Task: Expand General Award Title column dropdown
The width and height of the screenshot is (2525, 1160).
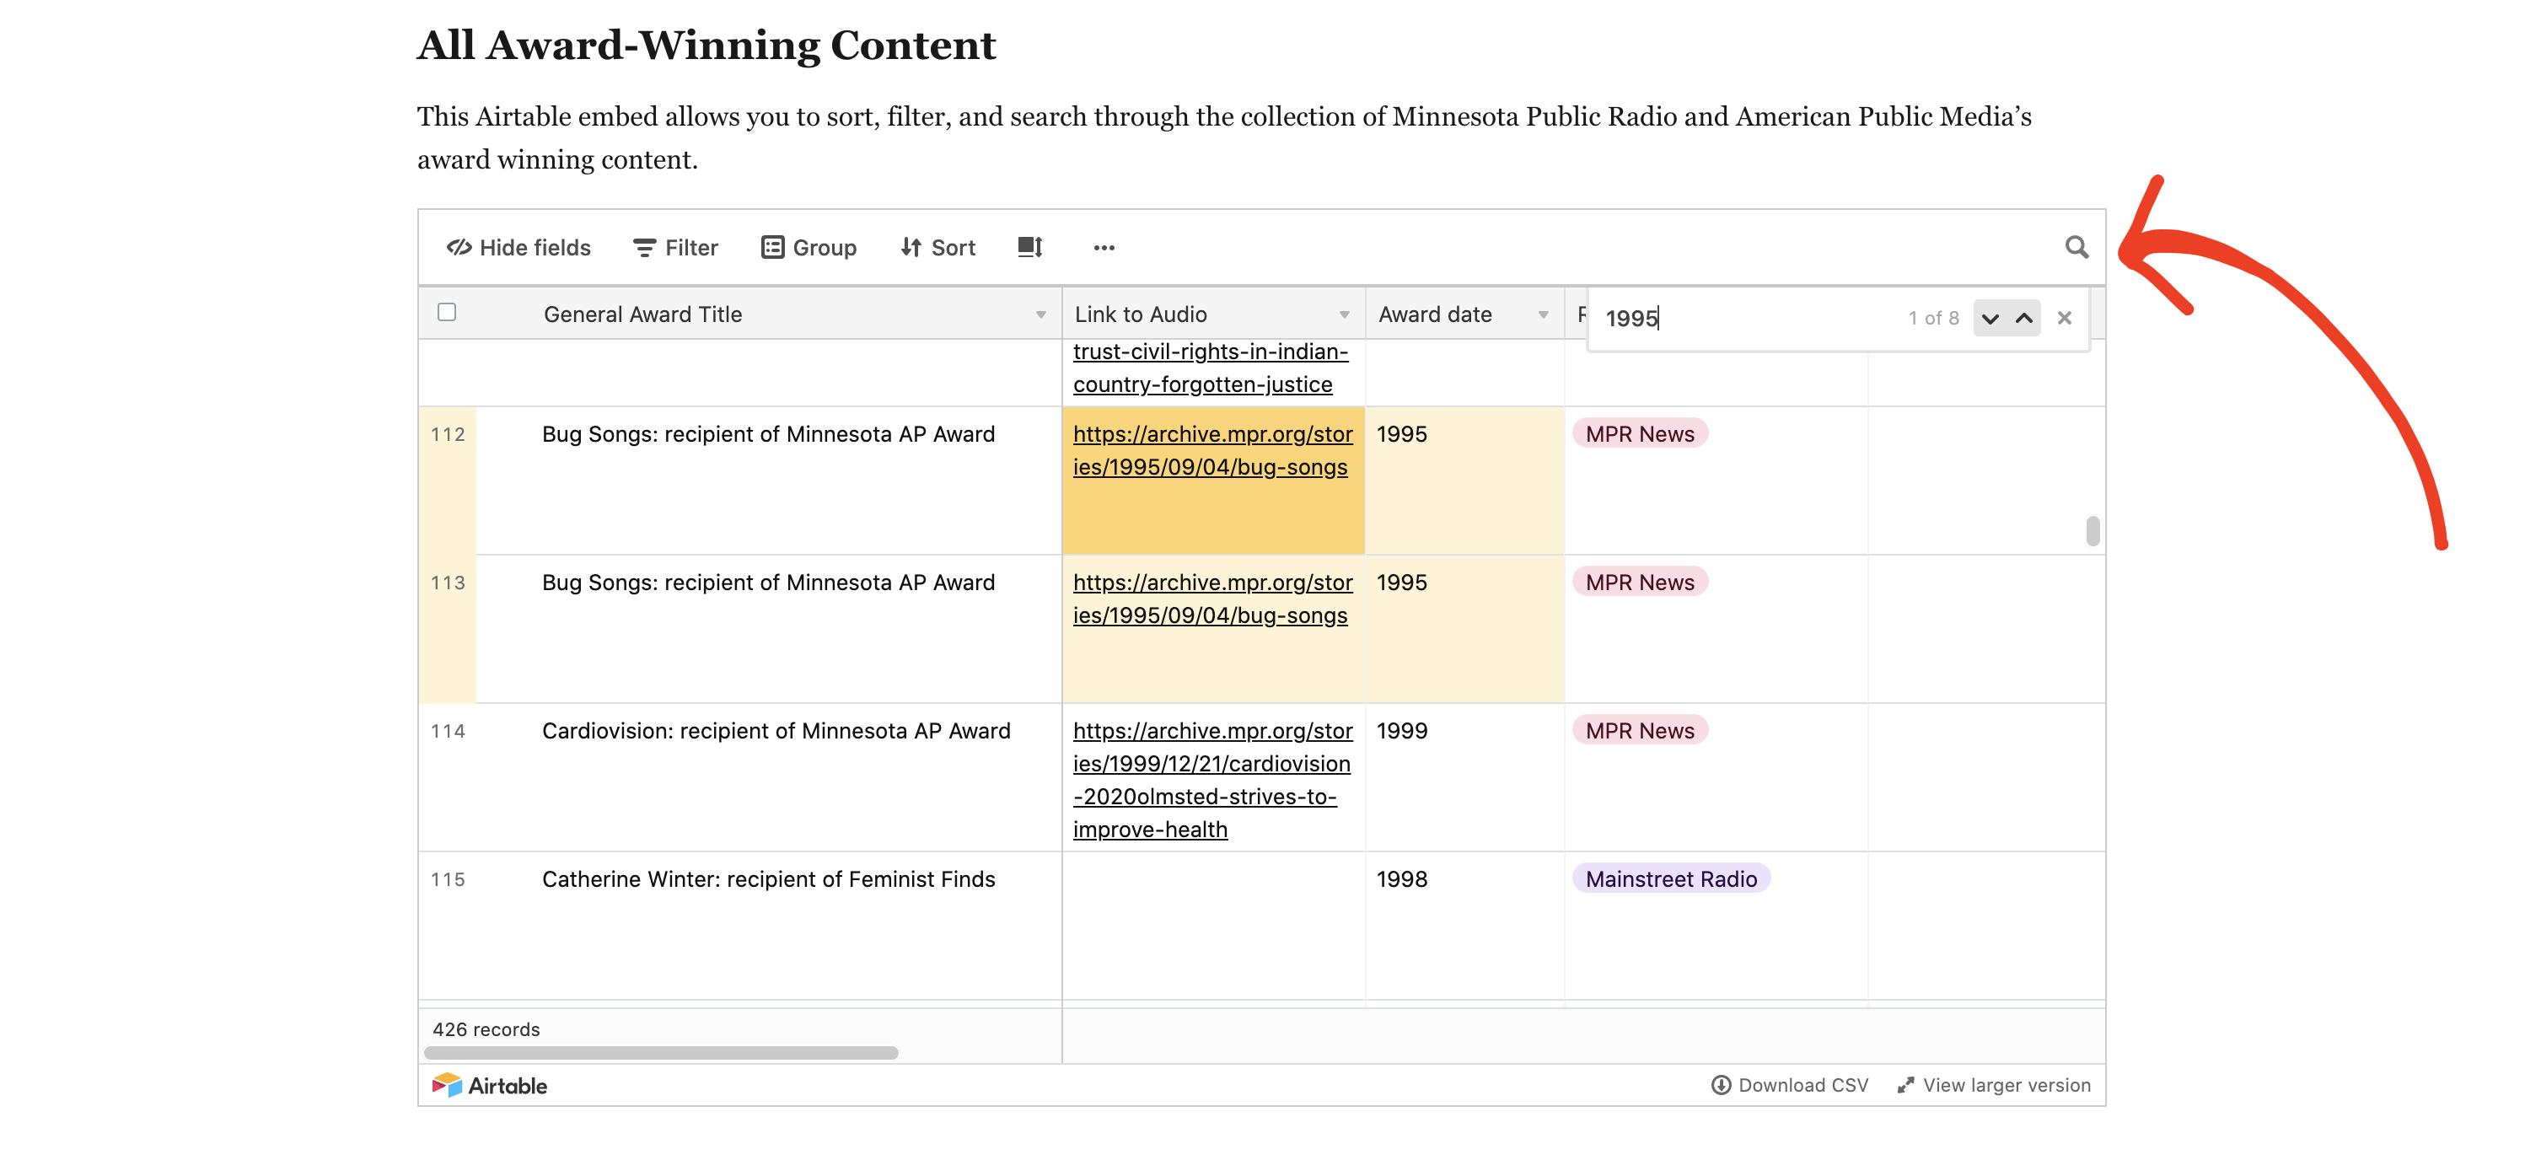Action: (1041, 314)
